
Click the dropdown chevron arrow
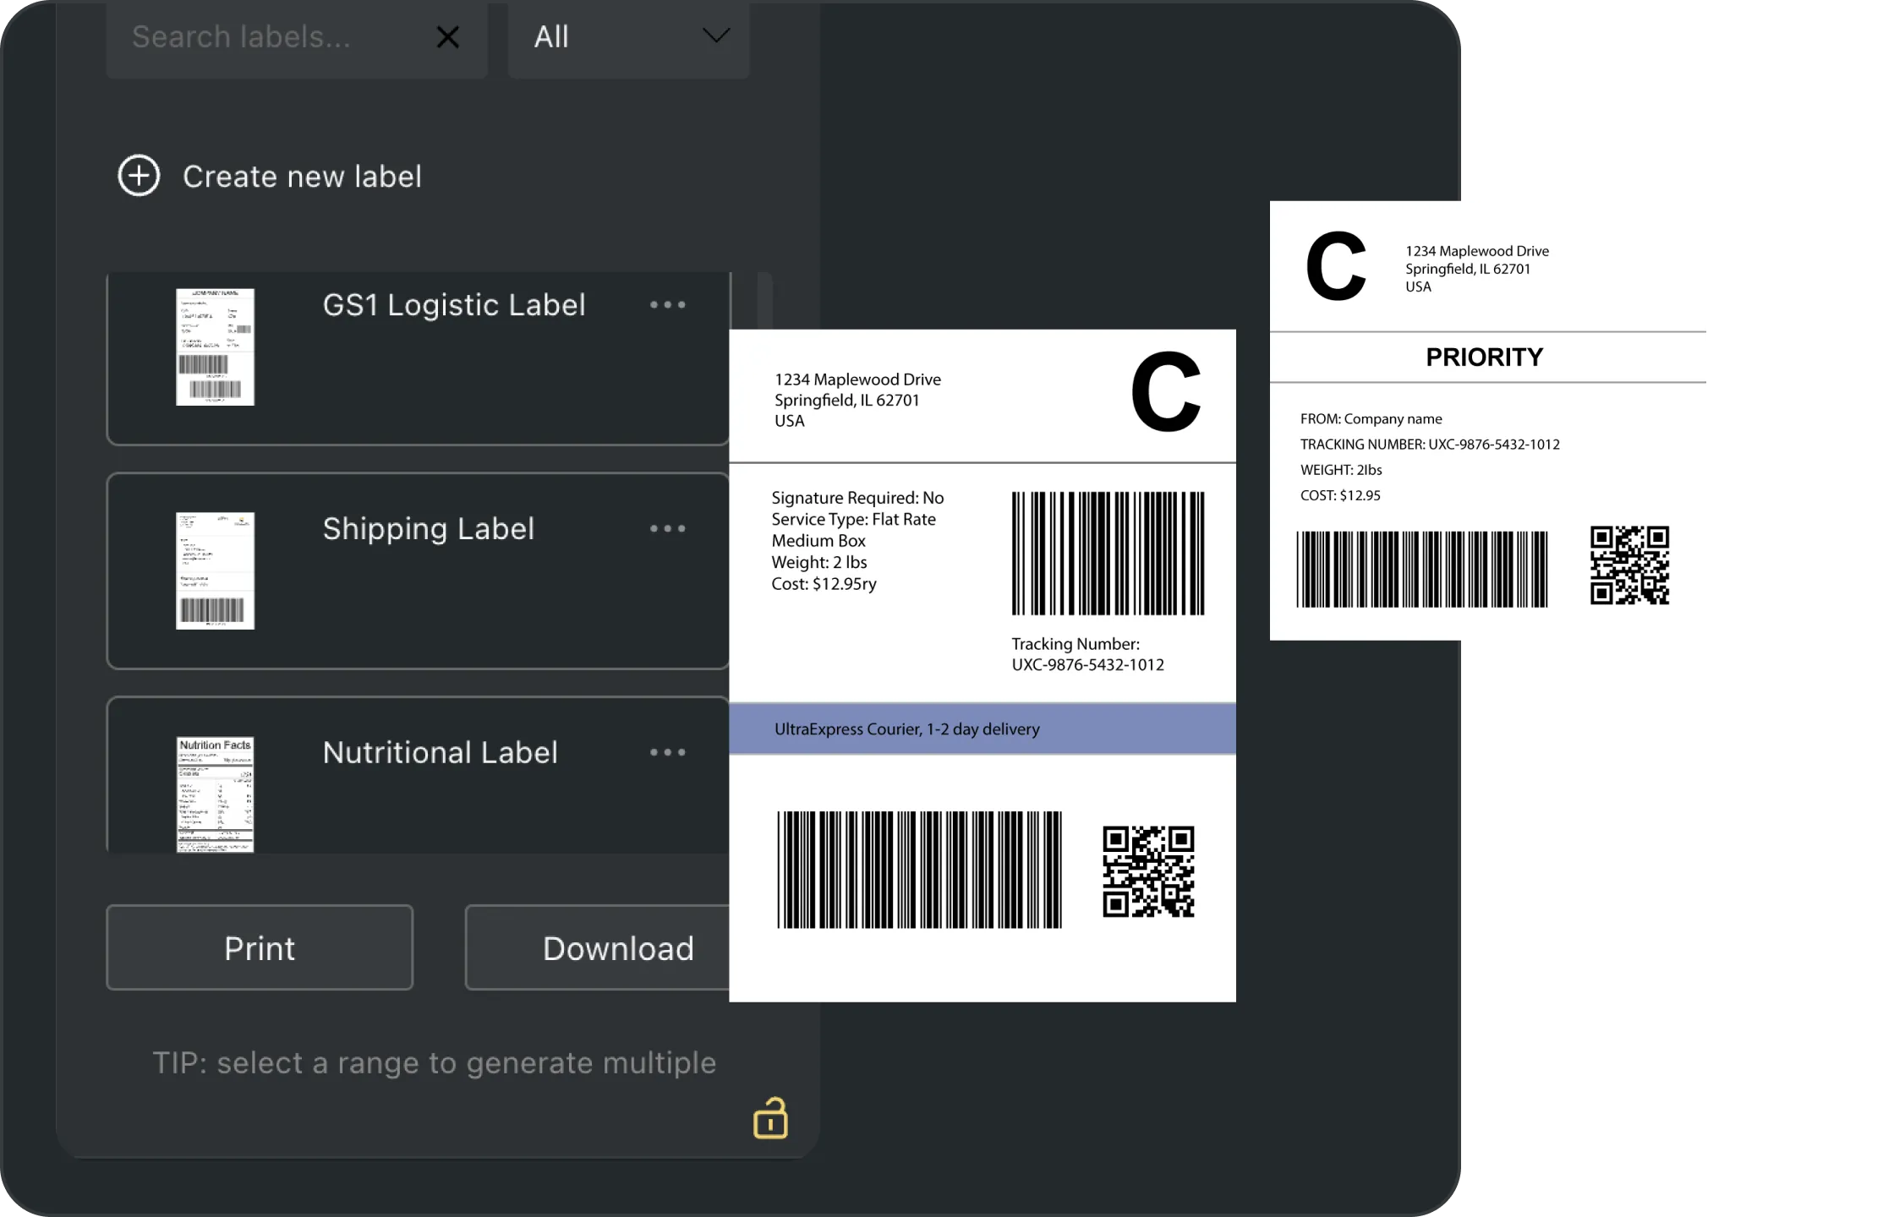coord(715,36)
